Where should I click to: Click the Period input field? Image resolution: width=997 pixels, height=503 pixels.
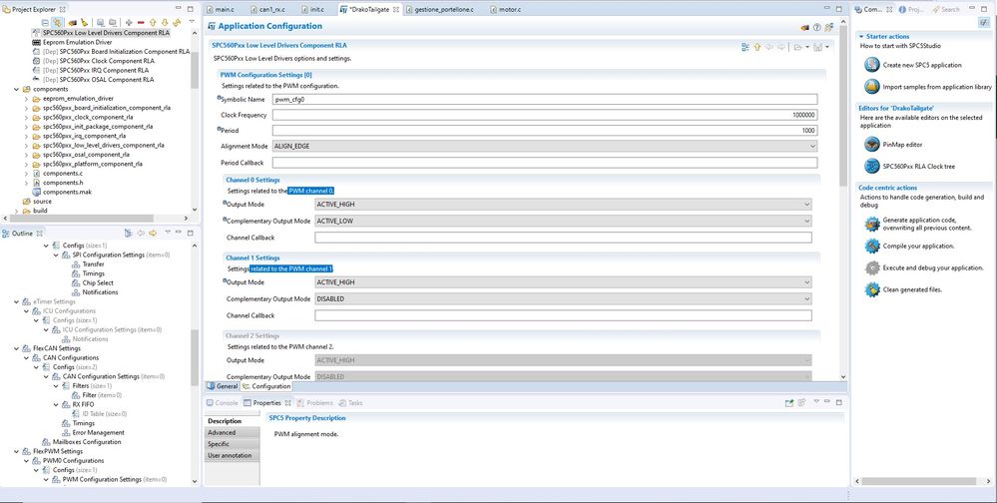click(x=545, y=131)
